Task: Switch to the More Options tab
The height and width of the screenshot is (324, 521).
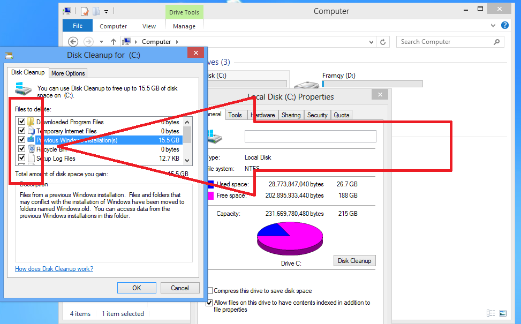Action: click(68, 73)
